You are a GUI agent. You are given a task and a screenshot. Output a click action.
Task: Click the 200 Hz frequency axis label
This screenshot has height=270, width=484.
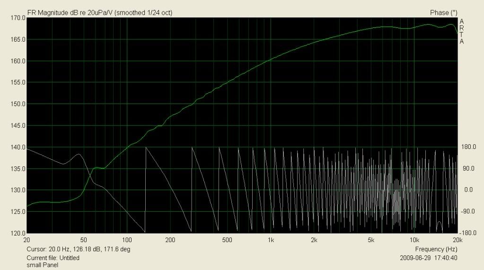pyautogui.click(x=170, y=240)
